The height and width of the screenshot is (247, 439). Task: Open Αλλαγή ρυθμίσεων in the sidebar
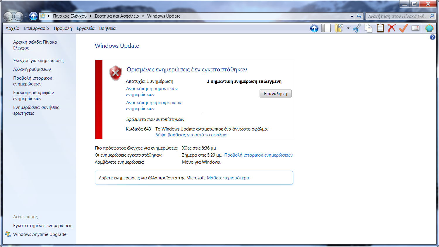click(x=32, y=69)
